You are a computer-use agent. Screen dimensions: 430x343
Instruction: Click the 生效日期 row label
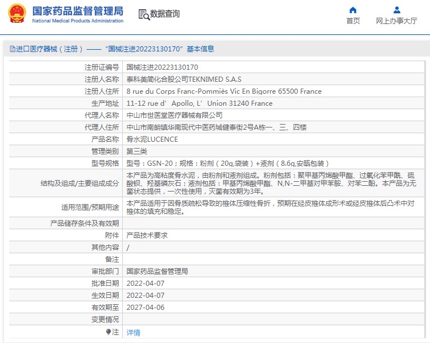(x=105, y=296)
